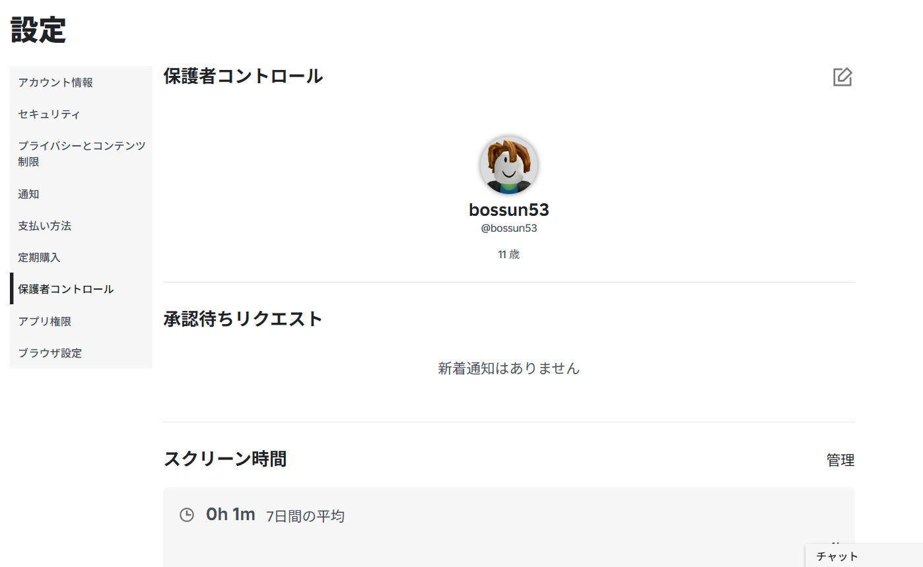Select 支払い方法 in the sidebar
The image size is (923, 567).
pos(44,226)
